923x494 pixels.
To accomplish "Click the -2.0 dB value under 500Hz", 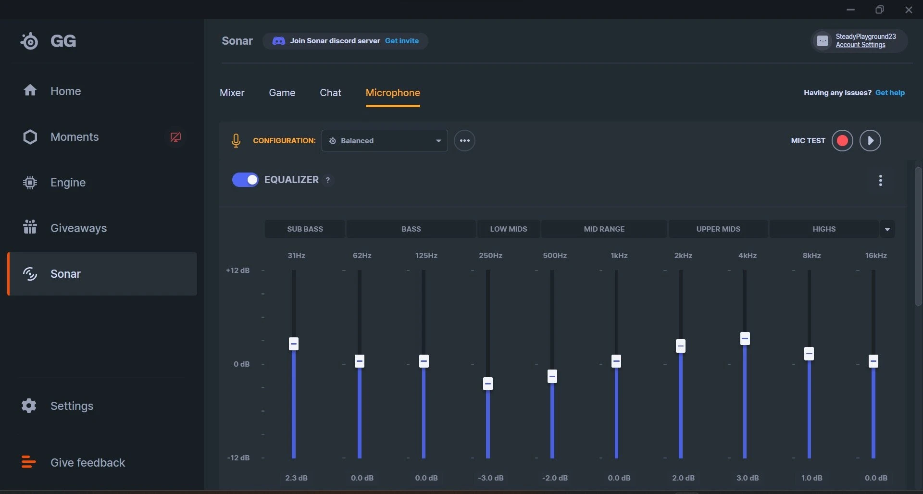I will (555, 478).
